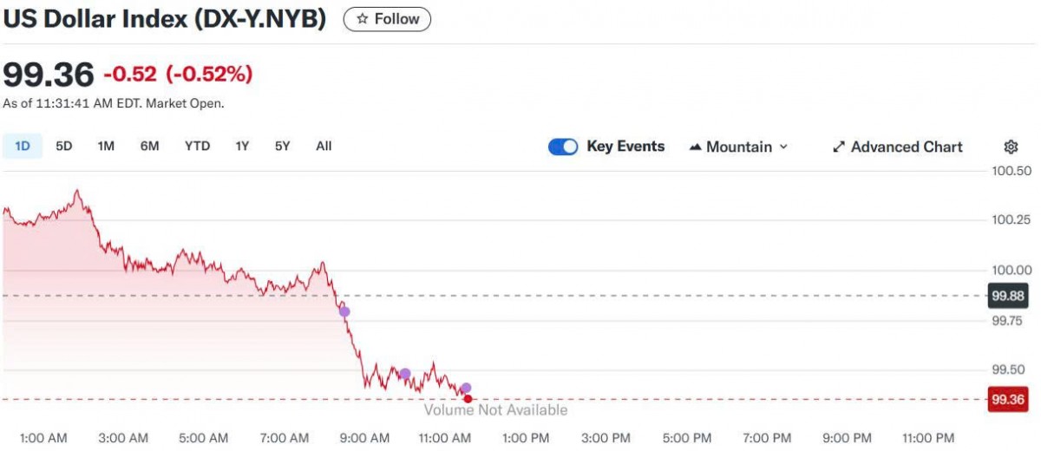Choose the 6M time range
This screenshot has width=1041, height=451.
149,146
